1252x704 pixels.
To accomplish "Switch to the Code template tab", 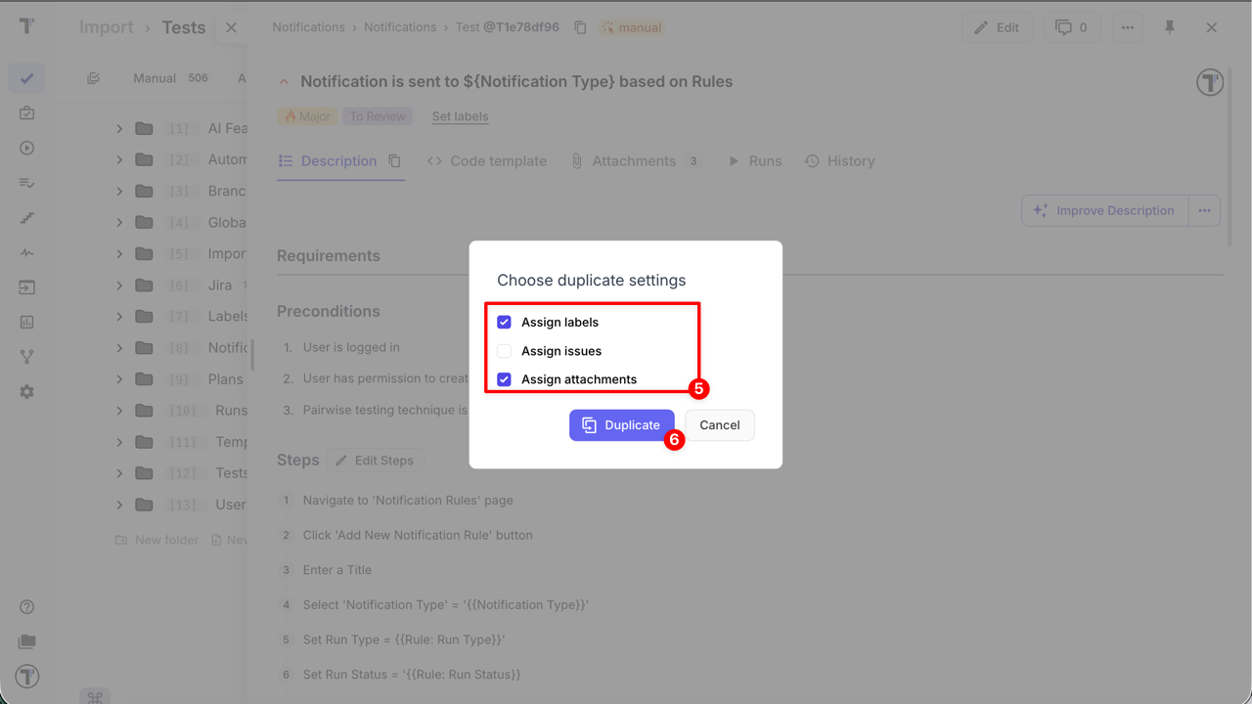I will [497, 160].
